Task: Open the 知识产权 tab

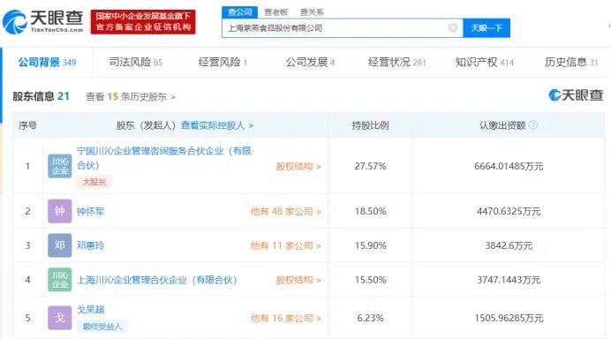Action: point(485,62)
